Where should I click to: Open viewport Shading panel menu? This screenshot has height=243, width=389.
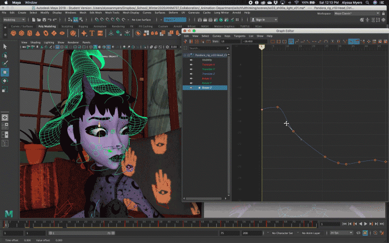35,42
